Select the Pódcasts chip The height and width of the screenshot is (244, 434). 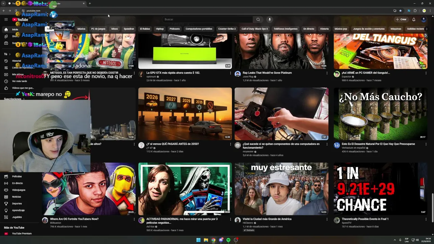[175, 29]
